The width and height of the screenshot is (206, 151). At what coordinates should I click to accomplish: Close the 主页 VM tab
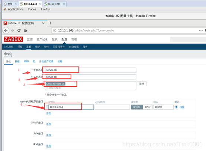point(16,4)
